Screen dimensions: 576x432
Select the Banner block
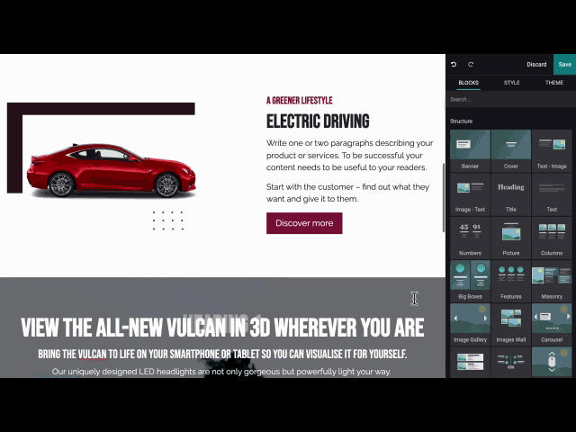[x=470, y=149]
